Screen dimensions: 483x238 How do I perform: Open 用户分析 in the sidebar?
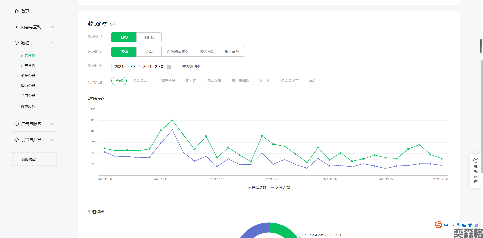coord(28,66)
